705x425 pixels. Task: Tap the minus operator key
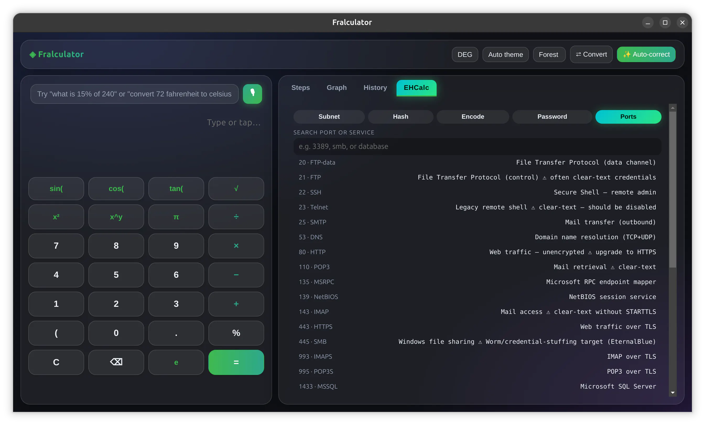pos(236,275)
